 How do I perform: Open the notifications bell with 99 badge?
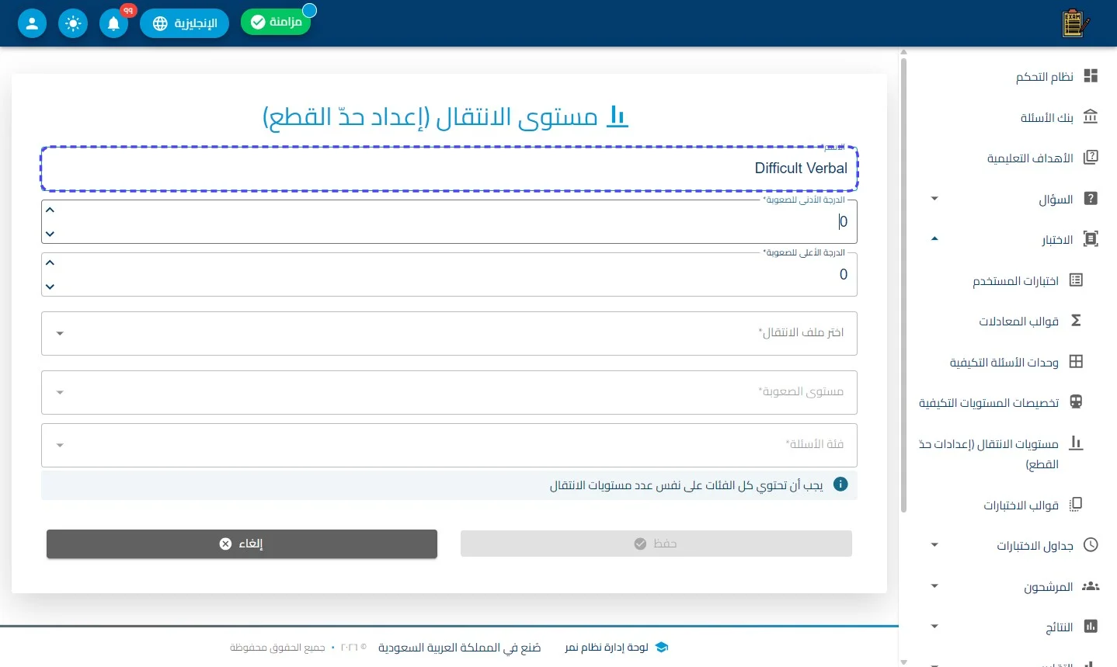(x=113, y=23)
